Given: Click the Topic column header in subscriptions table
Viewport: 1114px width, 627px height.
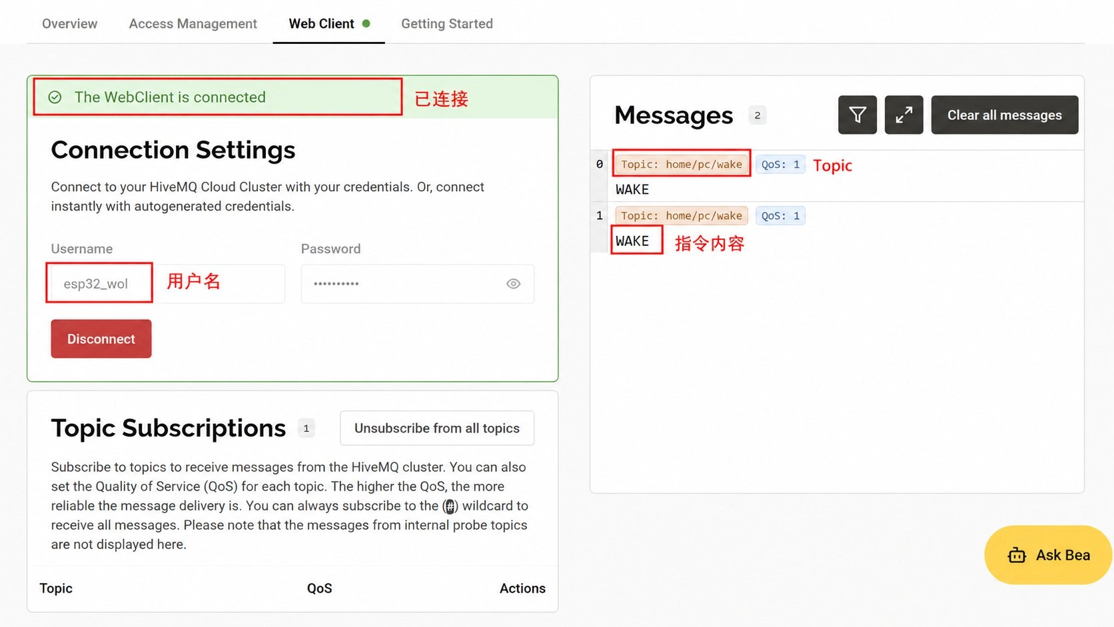Looking at the screenshot, I should [56, 588].
